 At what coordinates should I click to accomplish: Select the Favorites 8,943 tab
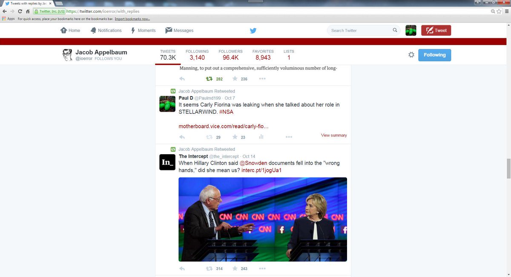coord(263,55)
